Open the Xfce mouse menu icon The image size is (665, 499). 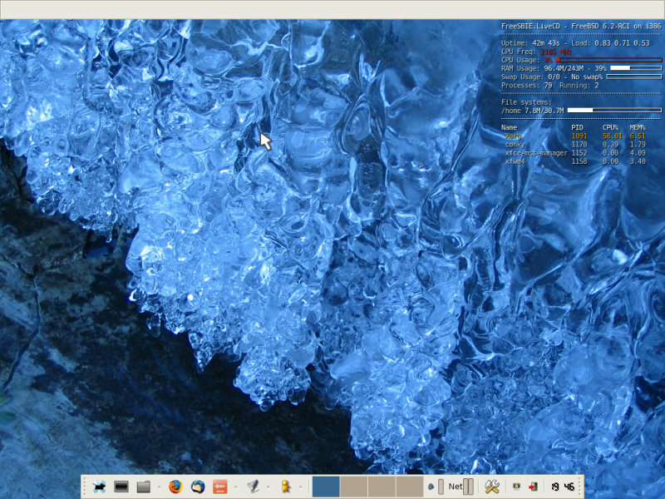tap(99, 487)
